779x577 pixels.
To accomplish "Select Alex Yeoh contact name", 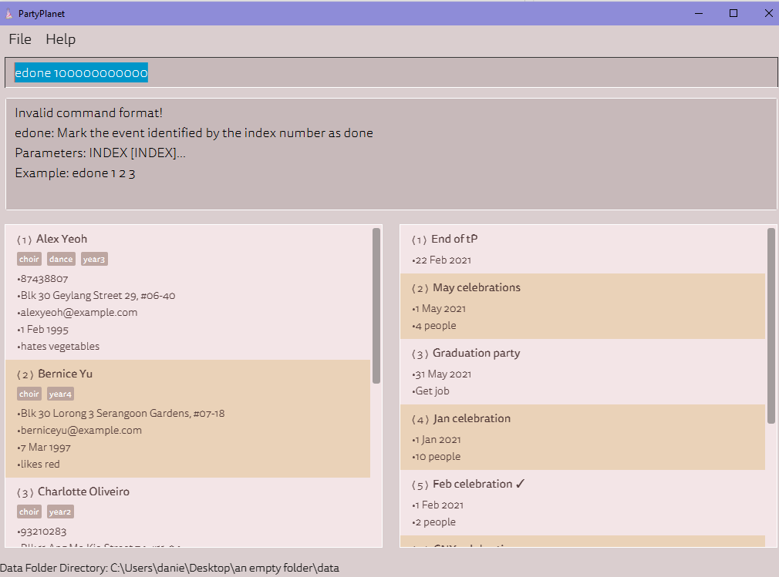I will coord(62,239).
